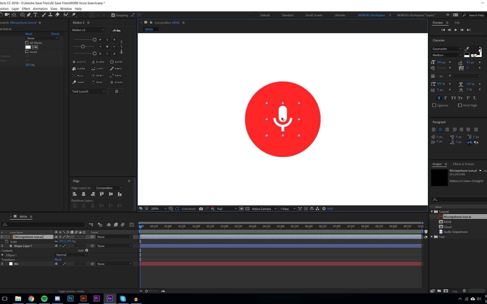This screenshot has height=304, width=487.
Task: Toggle Faux Italic in Character panel
Action: (x=446, y=98)
